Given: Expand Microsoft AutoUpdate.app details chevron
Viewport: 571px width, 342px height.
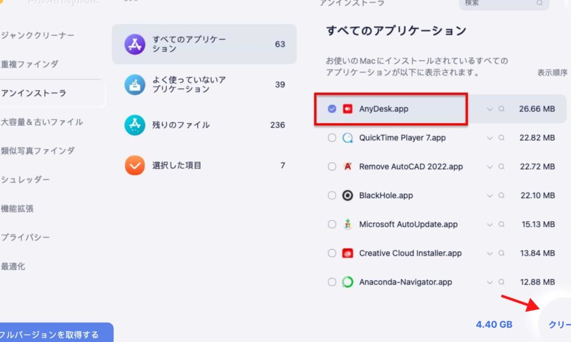Looking at the screenshot, I should 490,225.
